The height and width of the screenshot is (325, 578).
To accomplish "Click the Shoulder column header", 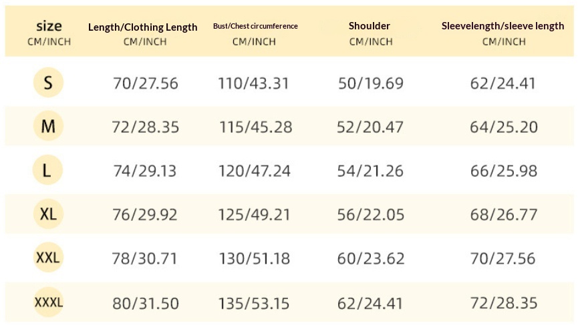I will point(370,26).
